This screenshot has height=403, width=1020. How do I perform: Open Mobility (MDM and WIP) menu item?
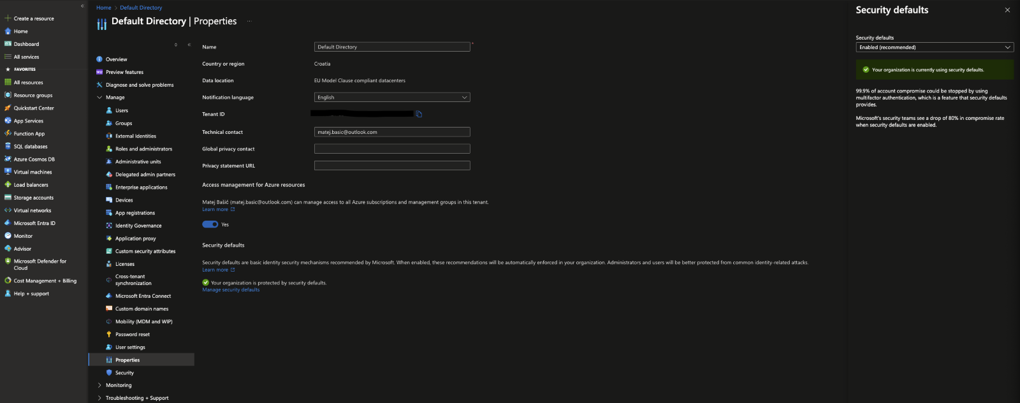[x=144, y=321]
